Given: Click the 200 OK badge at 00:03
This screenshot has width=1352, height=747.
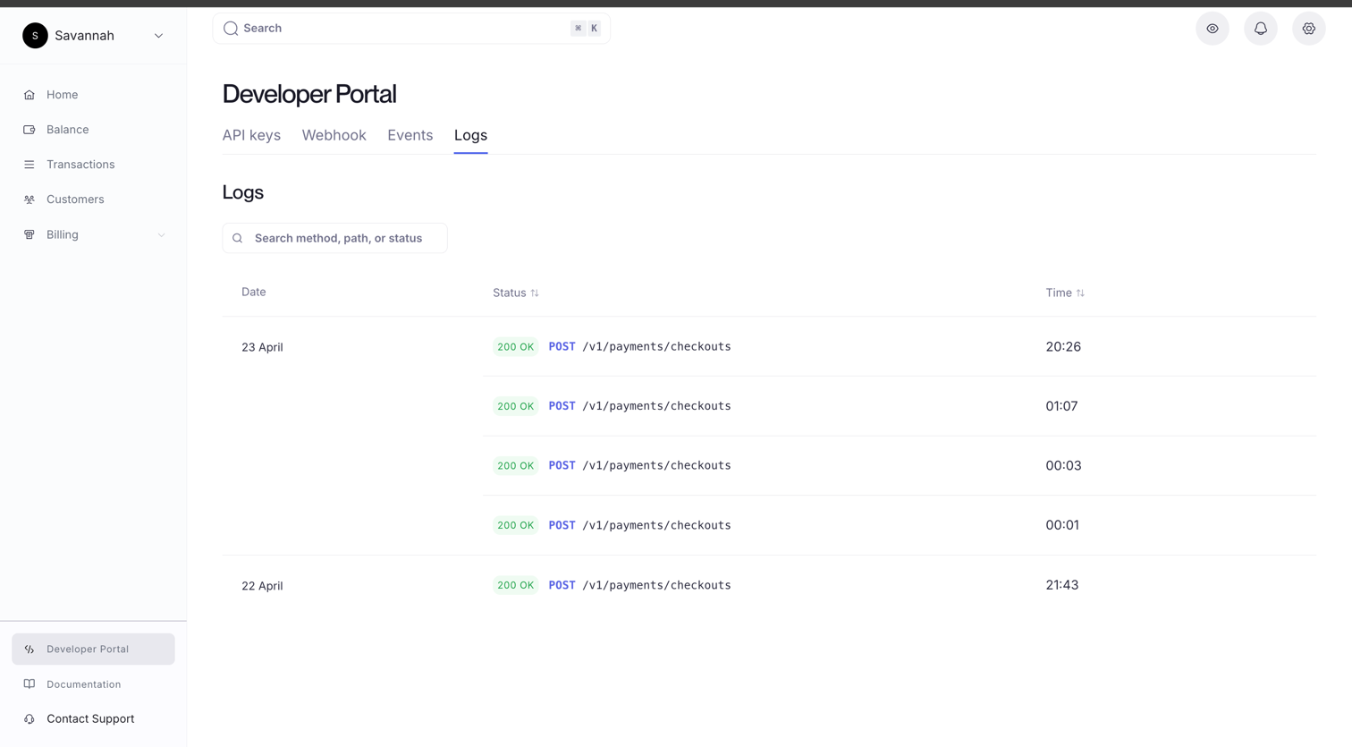Looking at the screenshot, I should (x=515, y=466).
